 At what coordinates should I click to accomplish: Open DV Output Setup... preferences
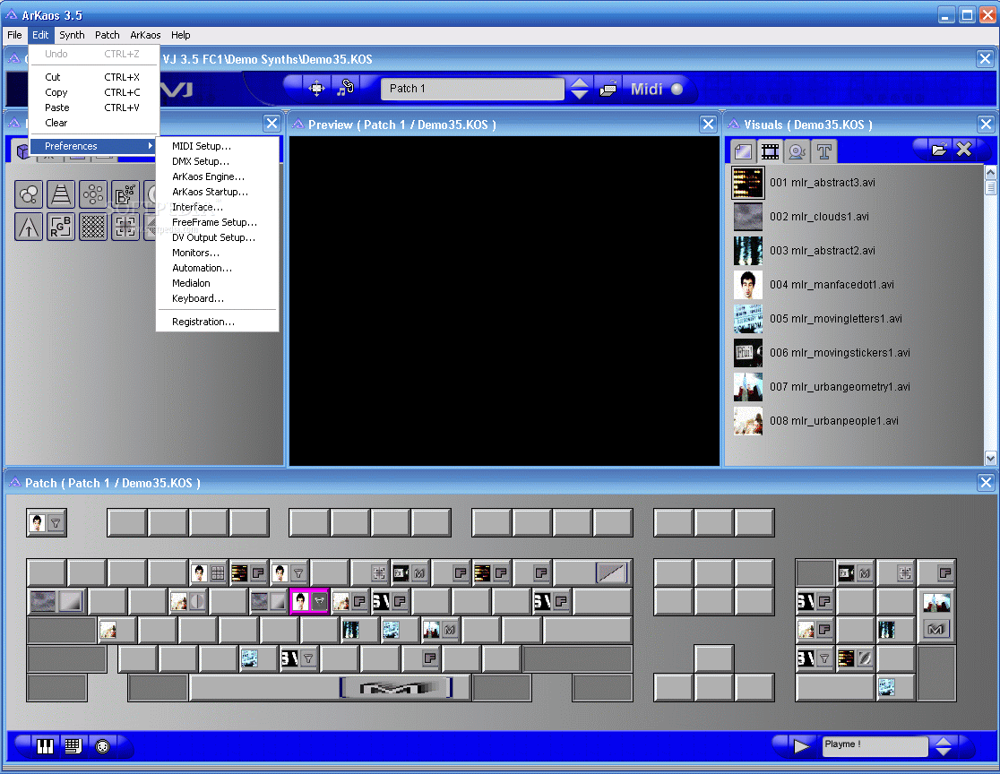pyautogui.click(x=218, y=237)
